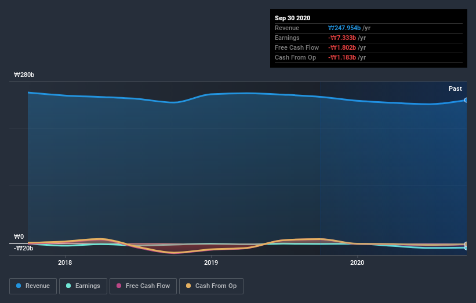Viewport: 476px width, 303px height.
Task: Click the ₩280b y-axis label
Action: pos(24,75)
